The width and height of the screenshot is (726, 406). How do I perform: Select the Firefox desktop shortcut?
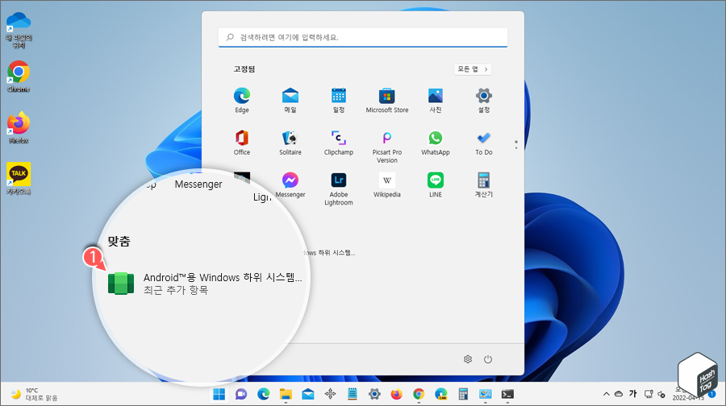pos(19,127)
